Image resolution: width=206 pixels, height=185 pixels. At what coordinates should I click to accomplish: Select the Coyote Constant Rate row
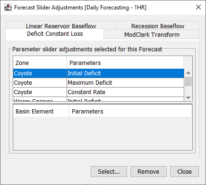pyautogui.click(x=99, y=92)
